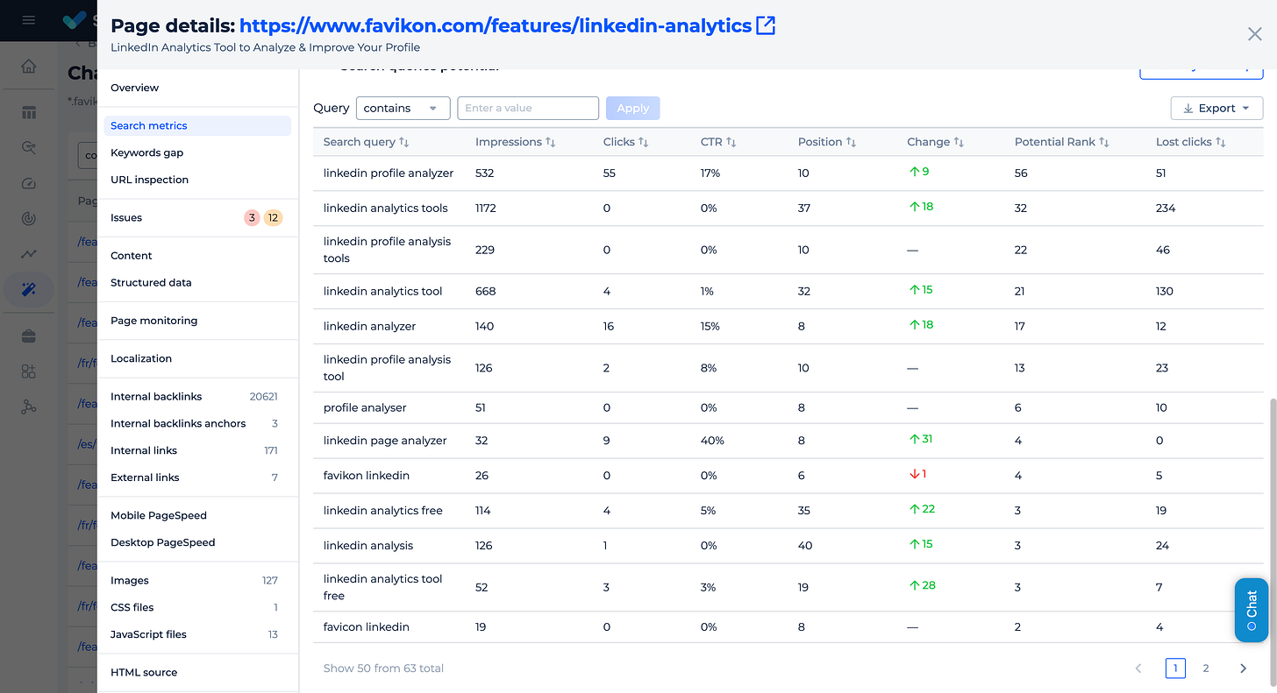The image size is (1277, 693).
Task: Click the 'Show 50 from 63 total' text
Action: coord(383,668)
